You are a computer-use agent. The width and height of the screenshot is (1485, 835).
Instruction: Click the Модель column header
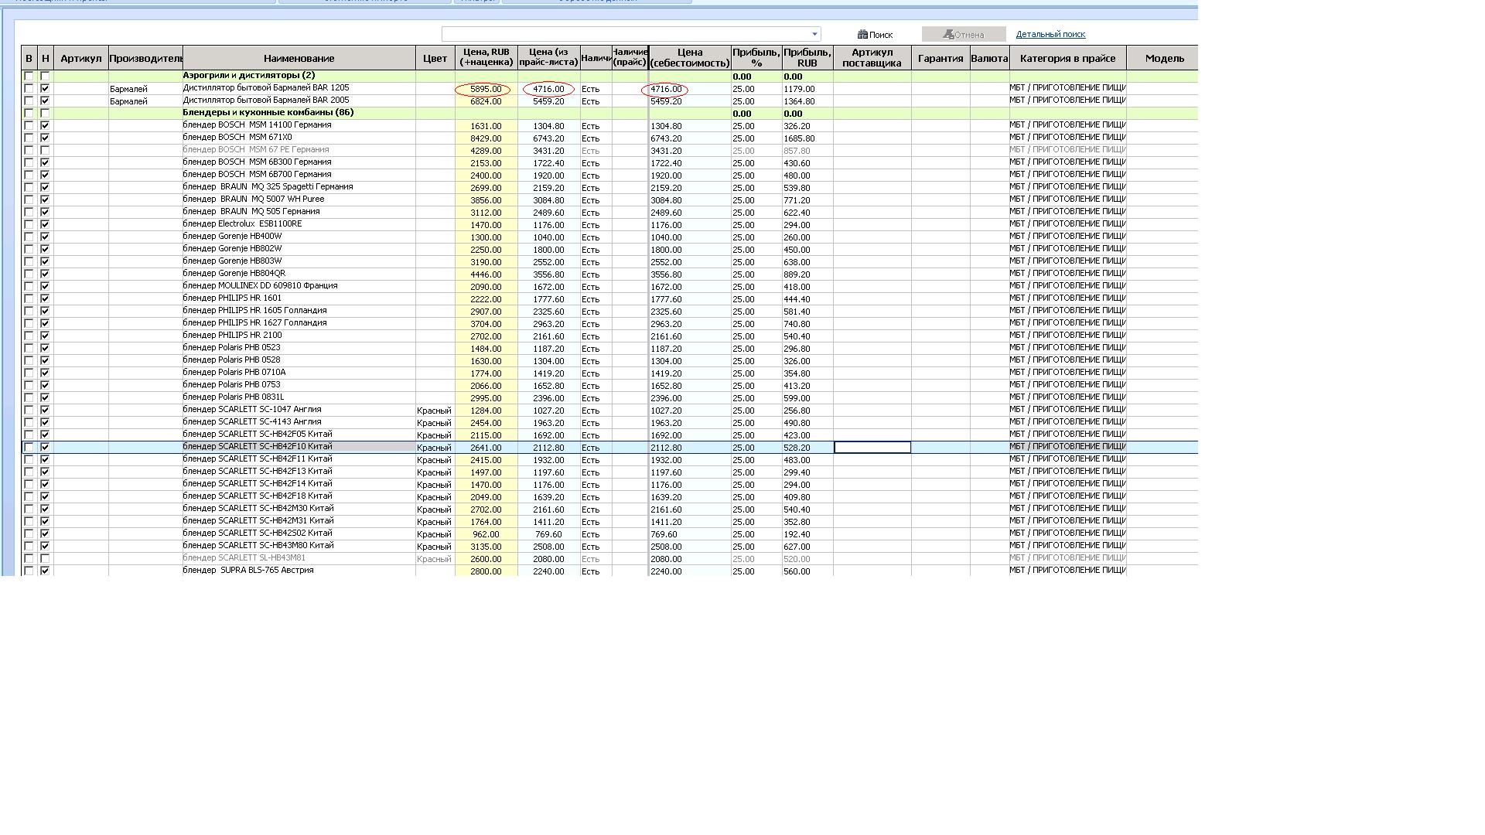(1164, 58)
